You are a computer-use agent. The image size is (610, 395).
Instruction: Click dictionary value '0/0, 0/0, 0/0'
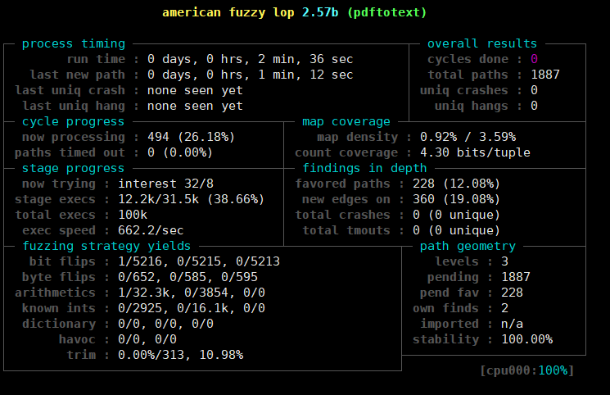[x=165, y=324]
